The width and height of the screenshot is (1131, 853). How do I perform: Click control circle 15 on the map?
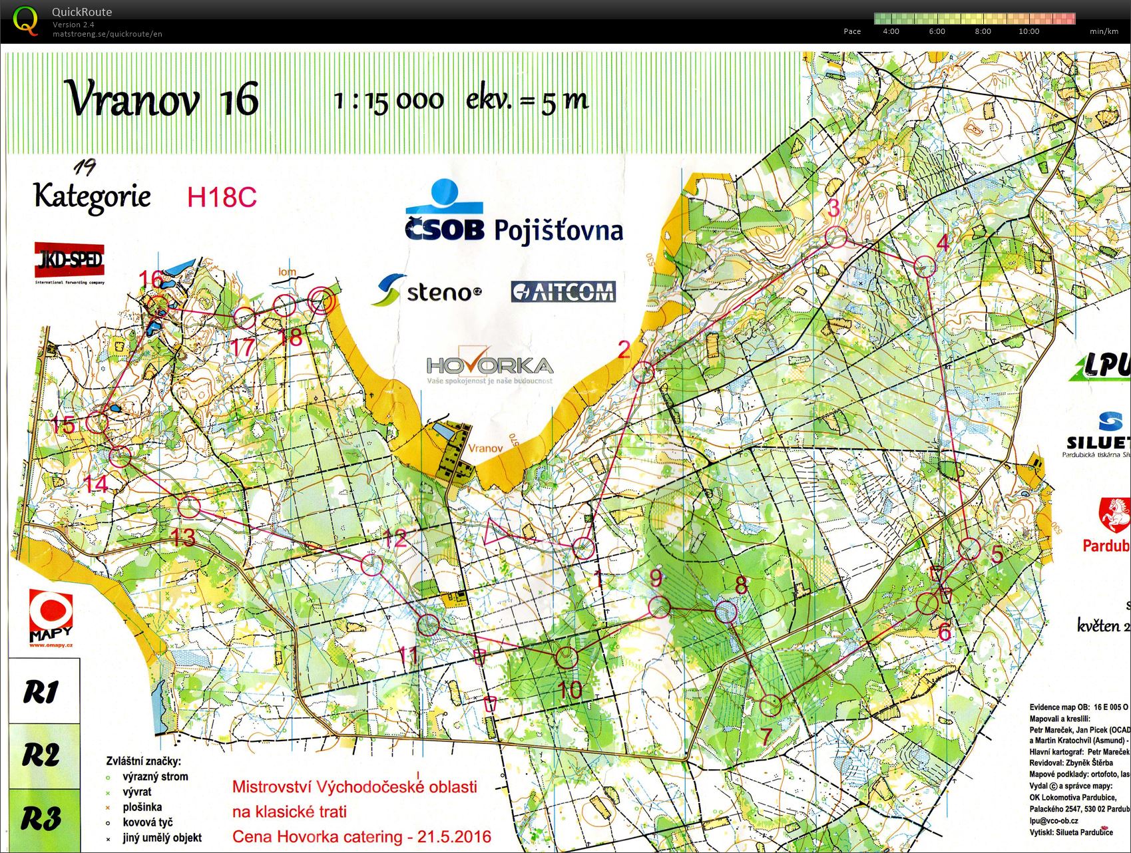[97, 422]
